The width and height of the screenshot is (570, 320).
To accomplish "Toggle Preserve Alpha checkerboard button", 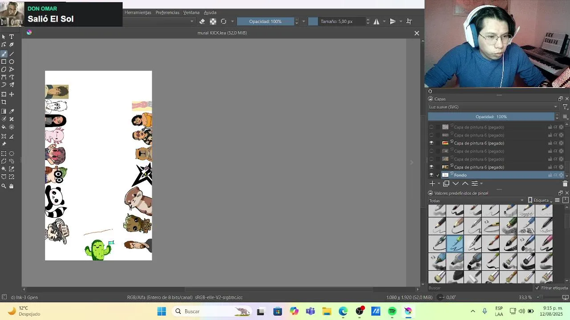I will click(x=213, y=21).
